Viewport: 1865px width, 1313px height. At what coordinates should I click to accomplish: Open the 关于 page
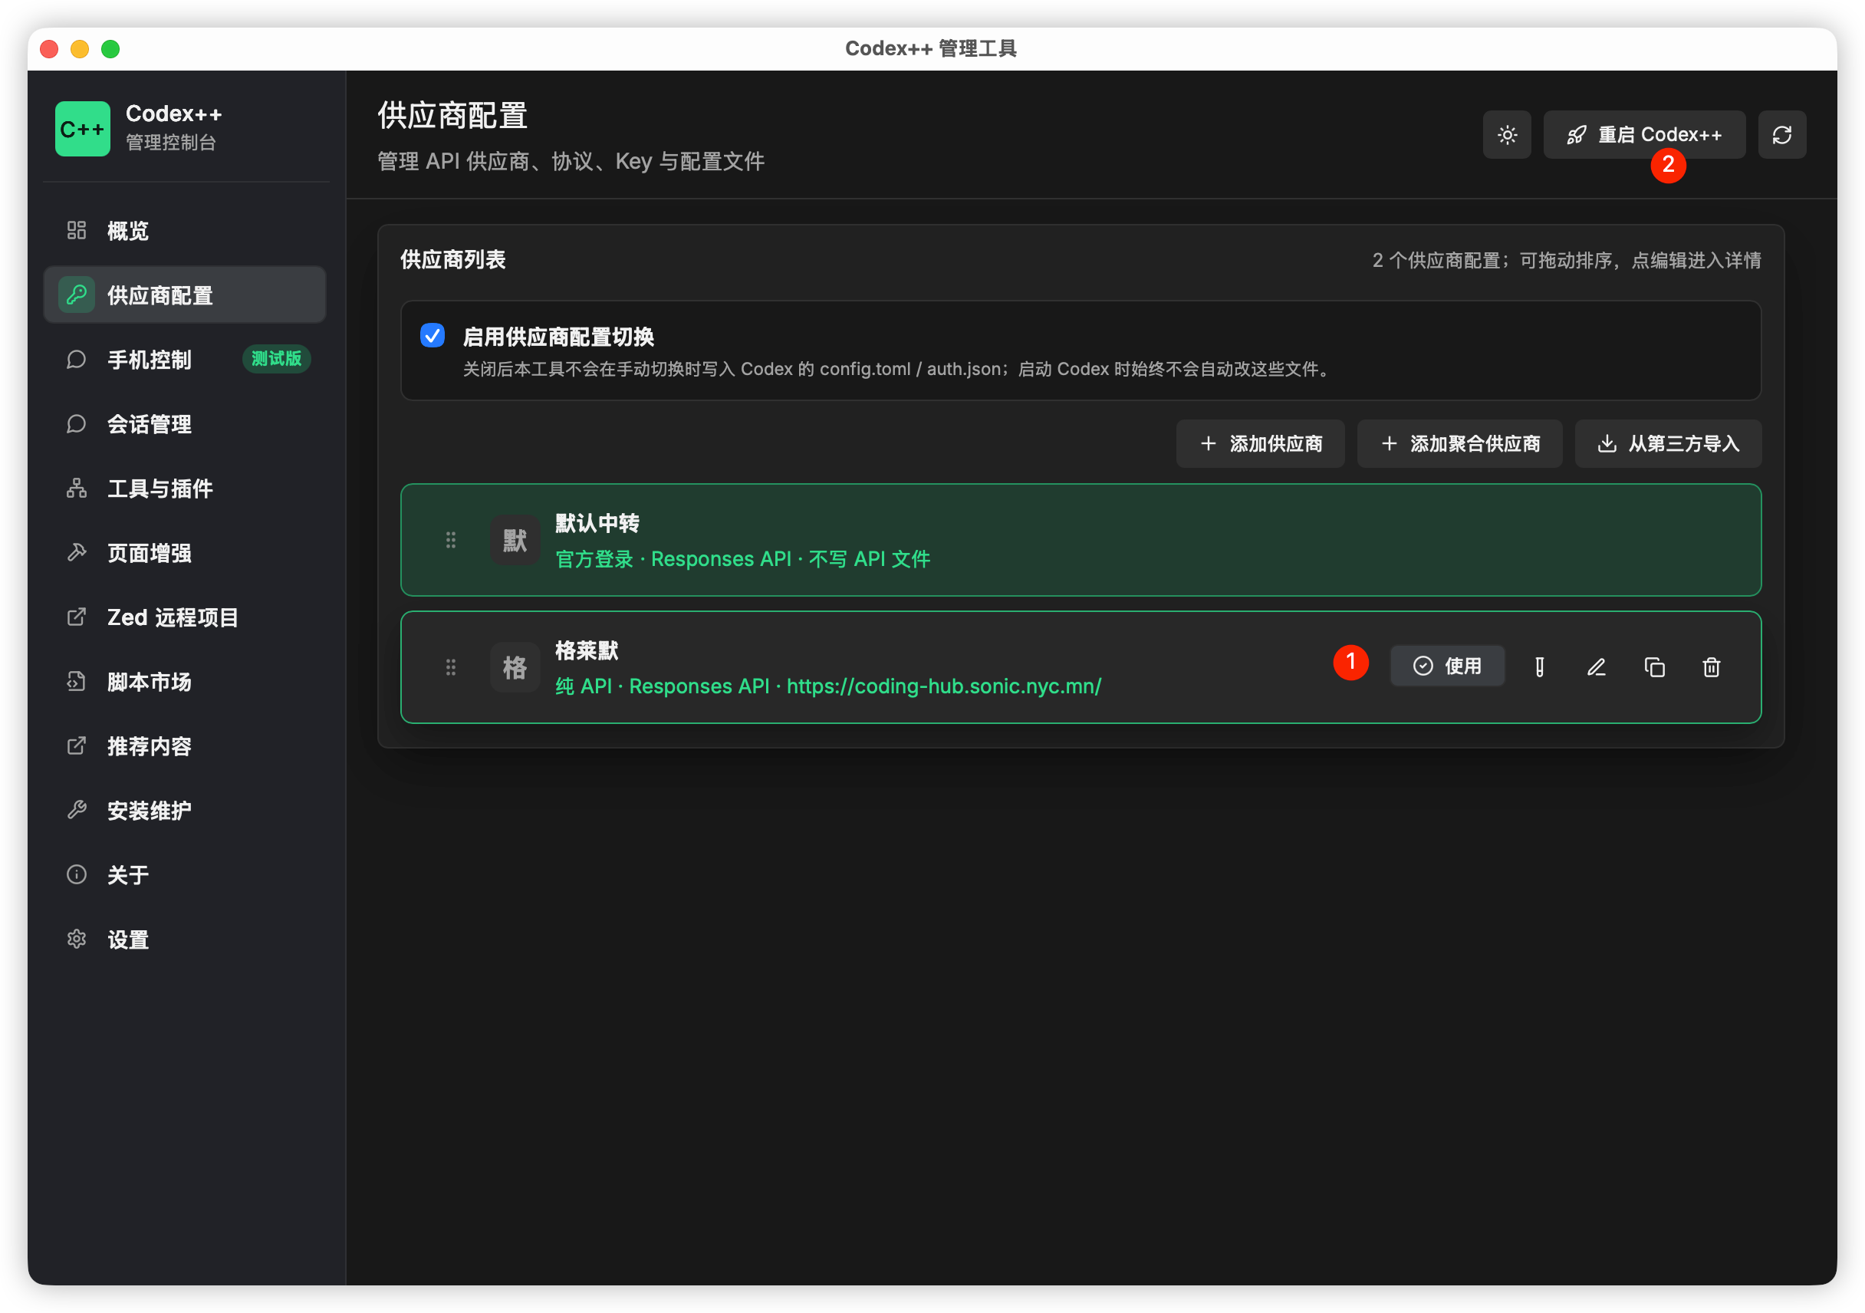[x=186, y=875]
